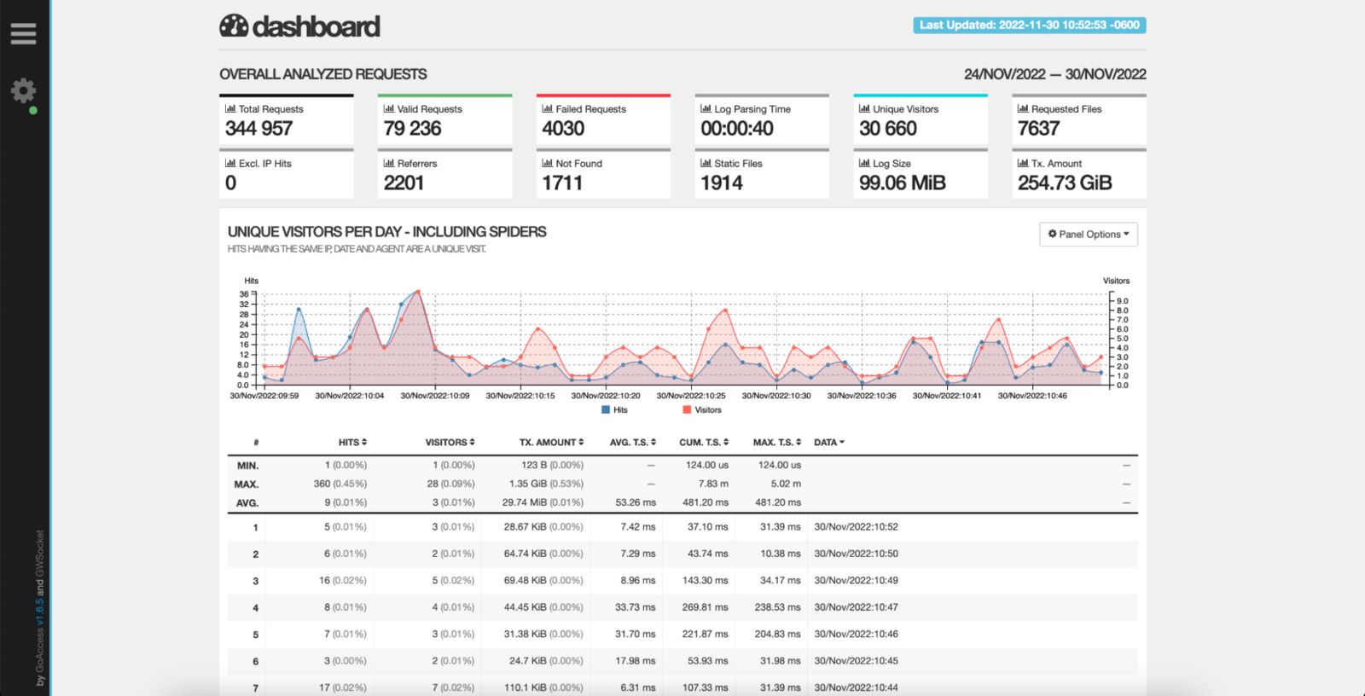
Task: Sort table by CUM. T.S. column
Action: point(704,442)
